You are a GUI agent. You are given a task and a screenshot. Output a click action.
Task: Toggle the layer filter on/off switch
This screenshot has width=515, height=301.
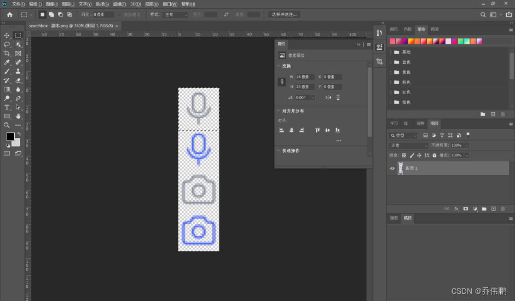468,135
